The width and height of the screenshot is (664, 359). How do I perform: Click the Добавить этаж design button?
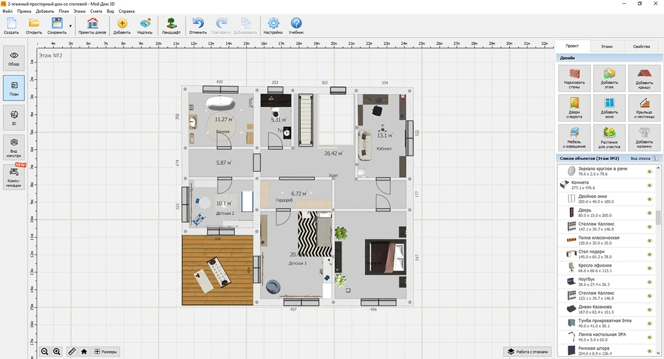[609, 78]
